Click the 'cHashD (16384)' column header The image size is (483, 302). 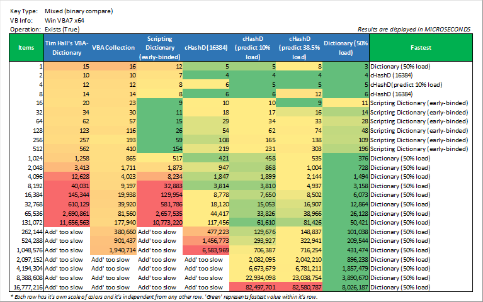207,47
